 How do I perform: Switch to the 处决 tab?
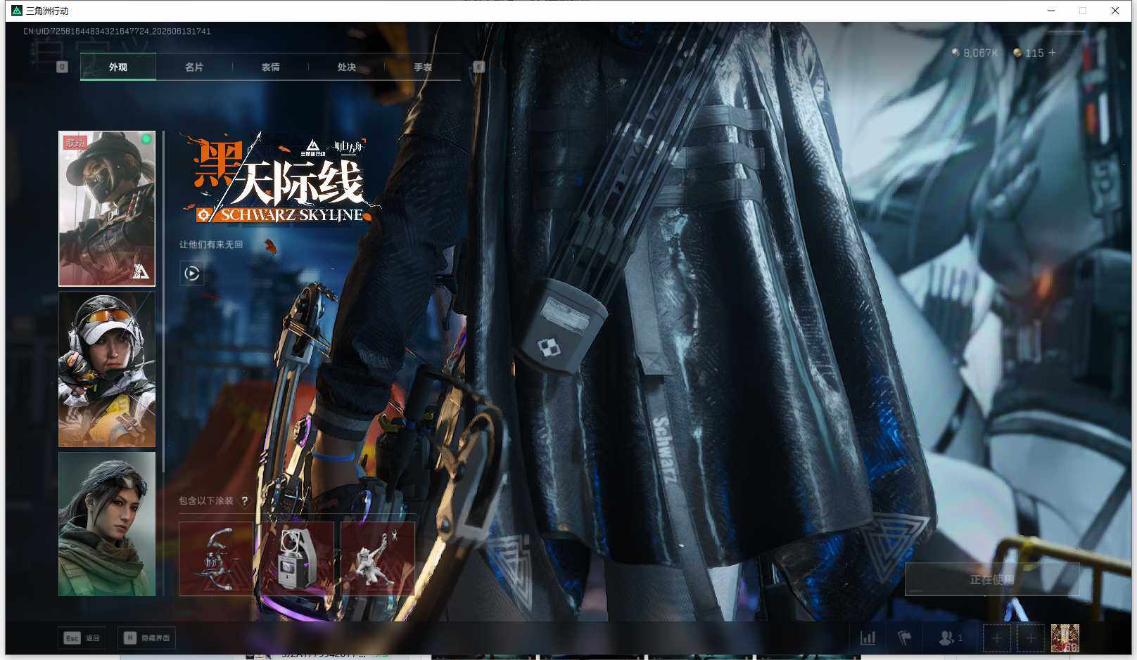coord(346,67)
